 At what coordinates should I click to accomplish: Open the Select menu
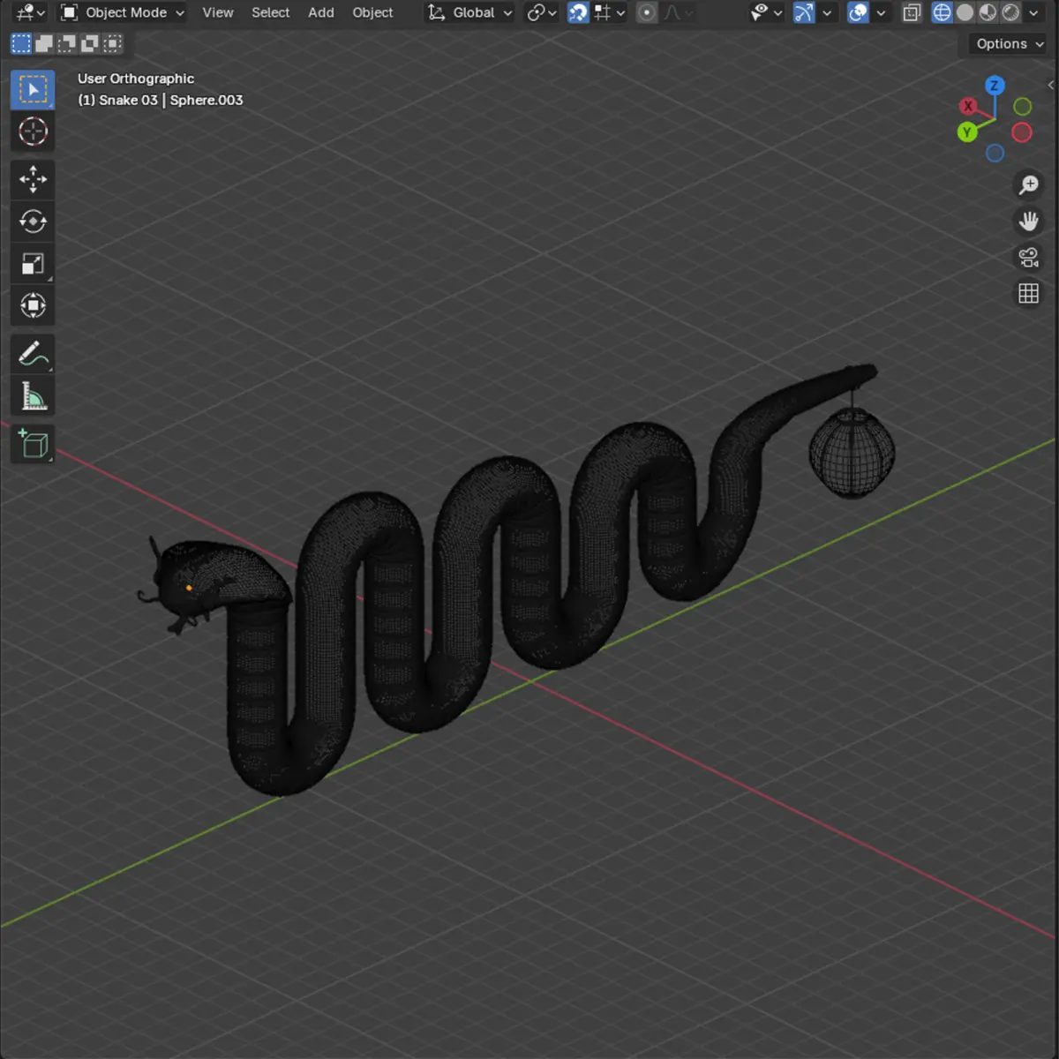coord(270,12)
